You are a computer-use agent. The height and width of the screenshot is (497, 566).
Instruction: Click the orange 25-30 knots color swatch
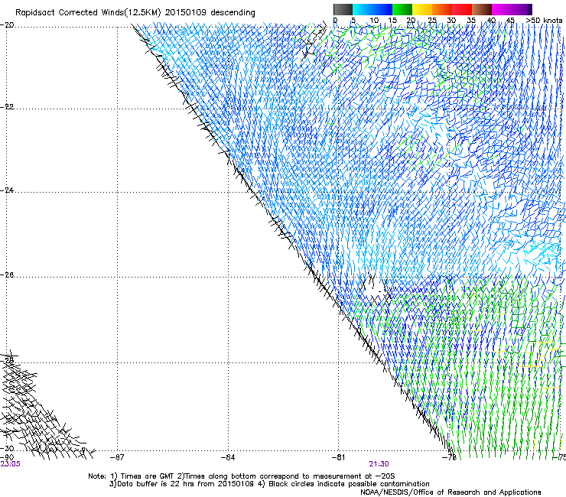442,9
